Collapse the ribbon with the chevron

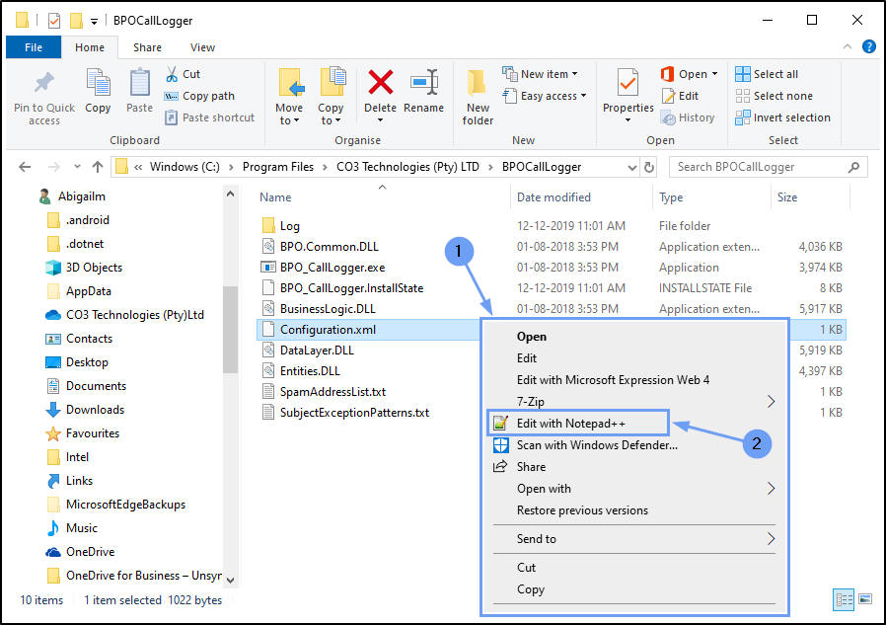tap(847, 47)
